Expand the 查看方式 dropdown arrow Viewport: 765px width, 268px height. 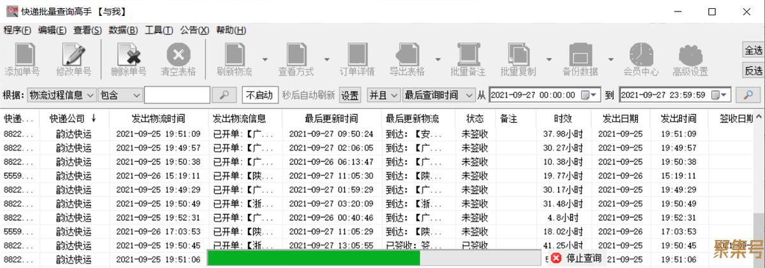click(x=327, y=59)
